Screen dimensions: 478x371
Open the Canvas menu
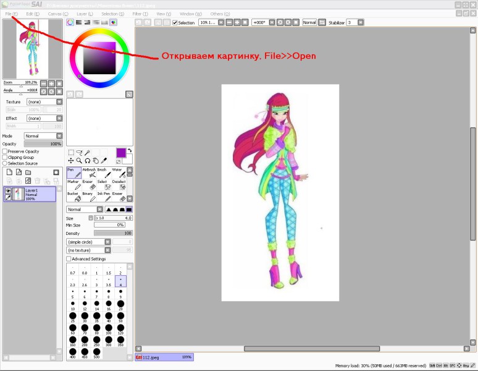point(58,14)
